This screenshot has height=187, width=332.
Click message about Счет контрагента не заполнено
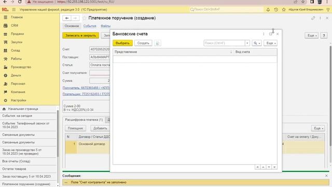[99, 182]
